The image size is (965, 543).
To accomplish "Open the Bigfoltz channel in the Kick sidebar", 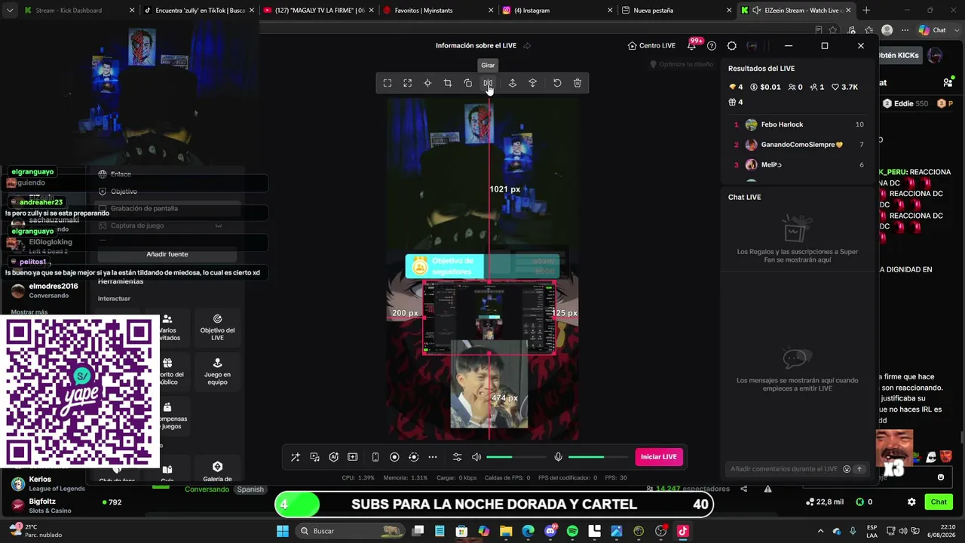I will pyautogui.click(x=50, y=505).
